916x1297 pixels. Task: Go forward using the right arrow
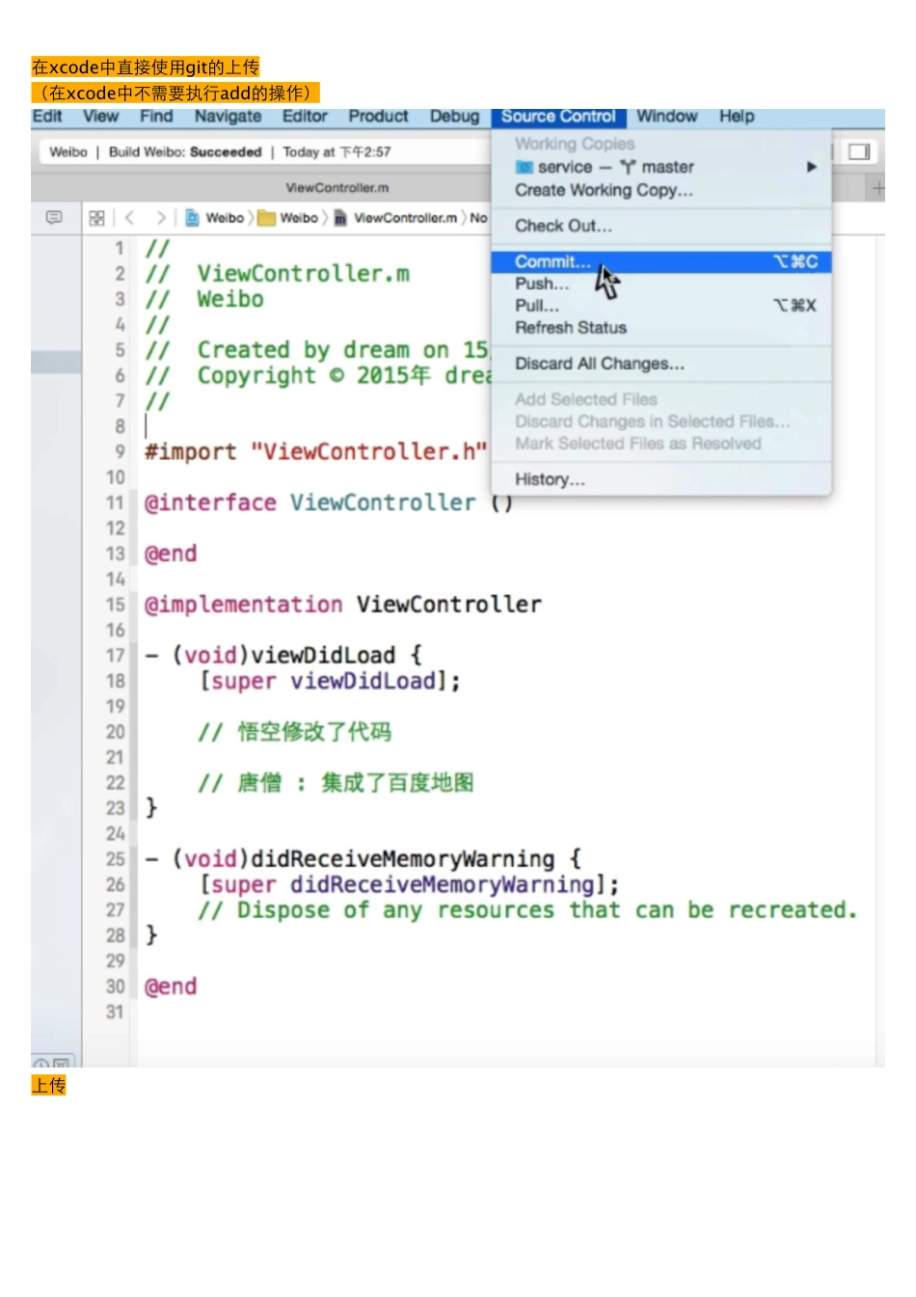(161, 218)
